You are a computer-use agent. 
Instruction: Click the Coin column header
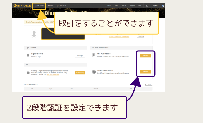(71, 89)
